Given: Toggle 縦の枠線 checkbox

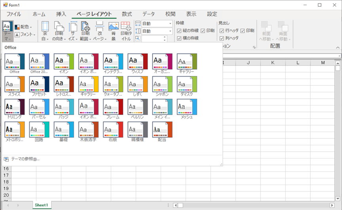Looking at the screenshot, I should [x=179, y=31].
